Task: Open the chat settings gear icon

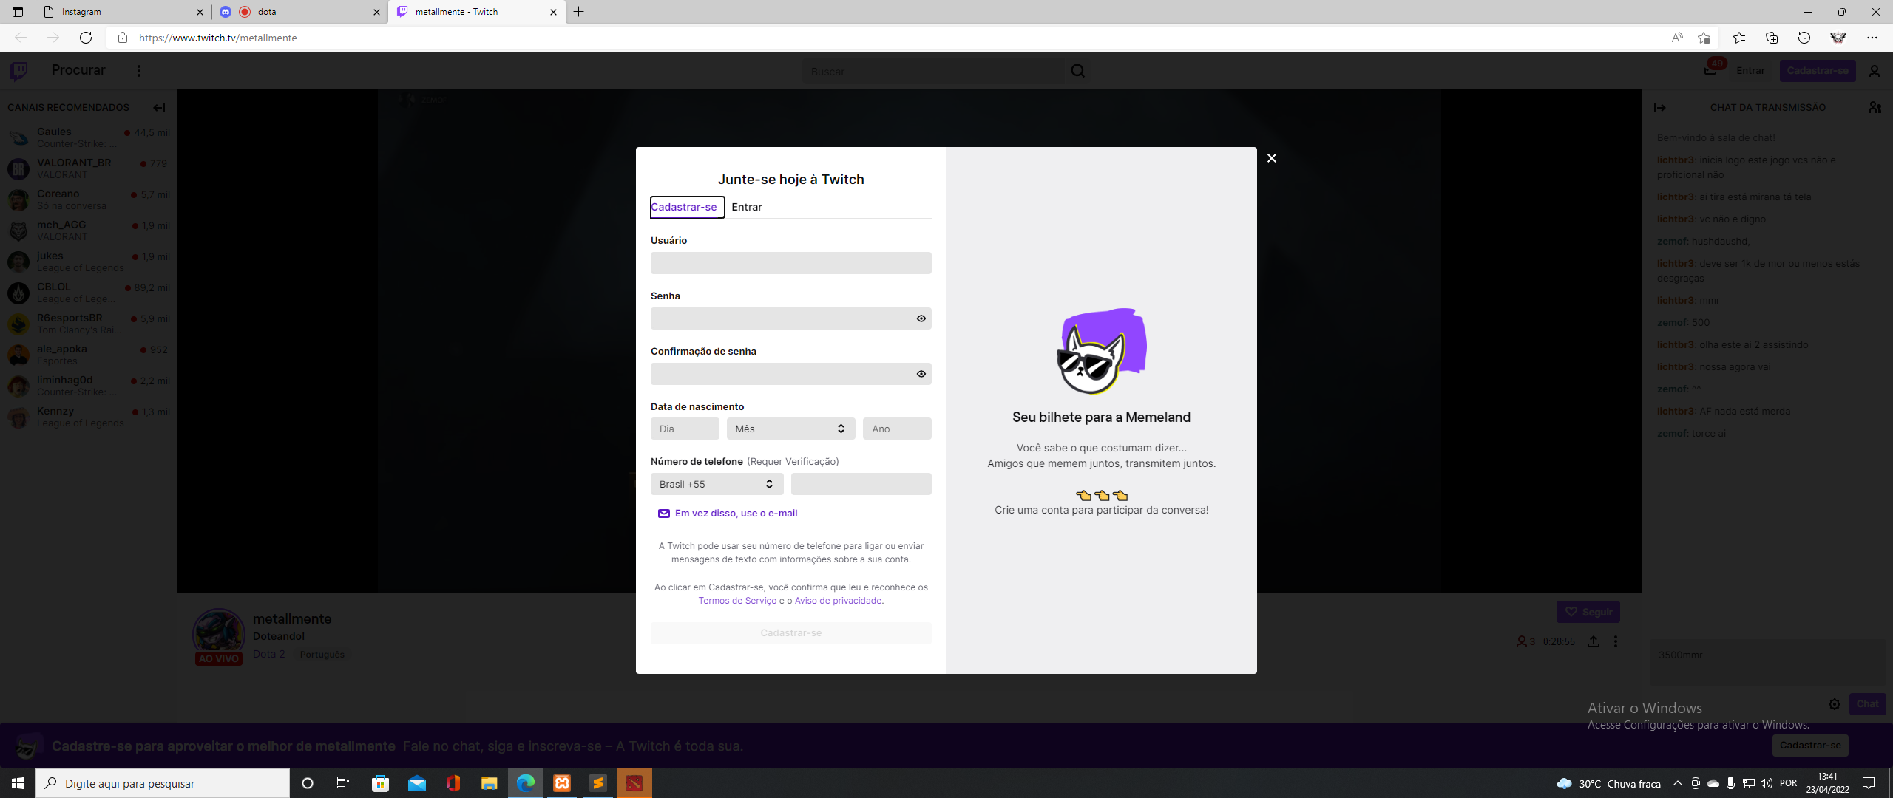Action: pyautogui.click(x=1835, y=704)
